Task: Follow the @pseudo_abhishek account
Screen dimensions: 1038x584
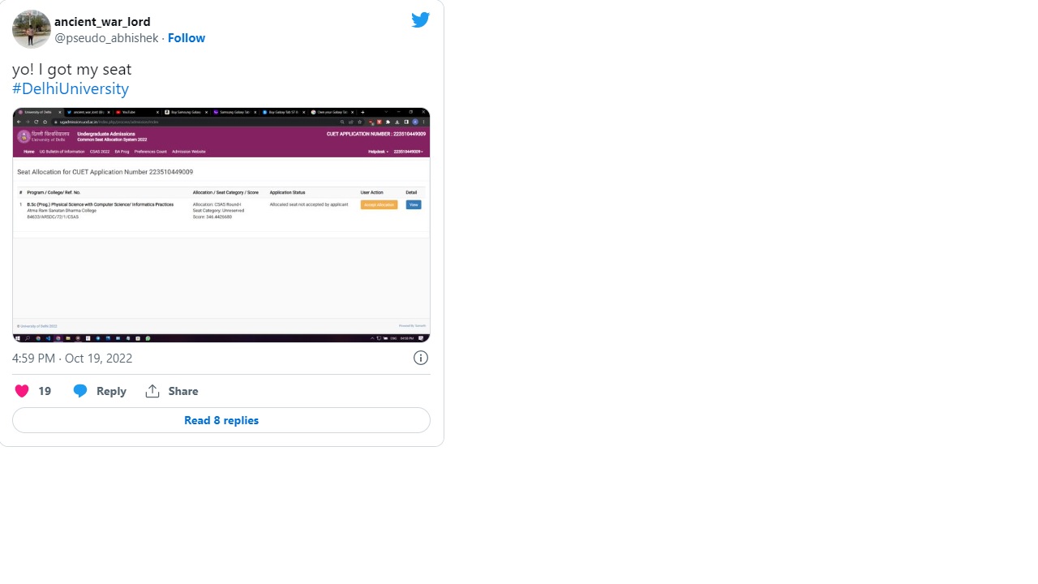Action: point(187,38)
